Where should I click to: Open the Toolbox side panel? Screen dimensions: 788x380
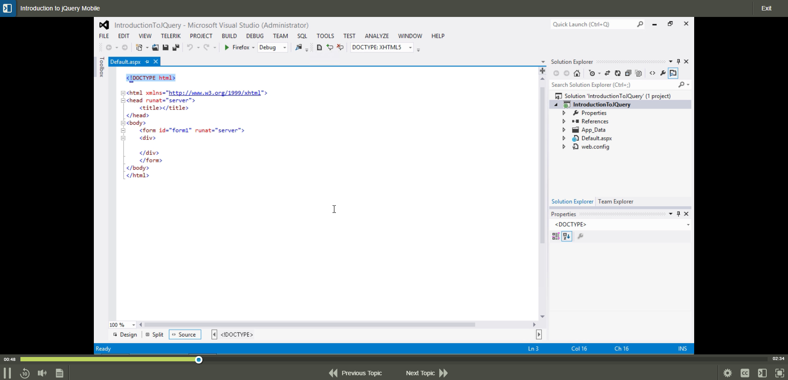102,67
